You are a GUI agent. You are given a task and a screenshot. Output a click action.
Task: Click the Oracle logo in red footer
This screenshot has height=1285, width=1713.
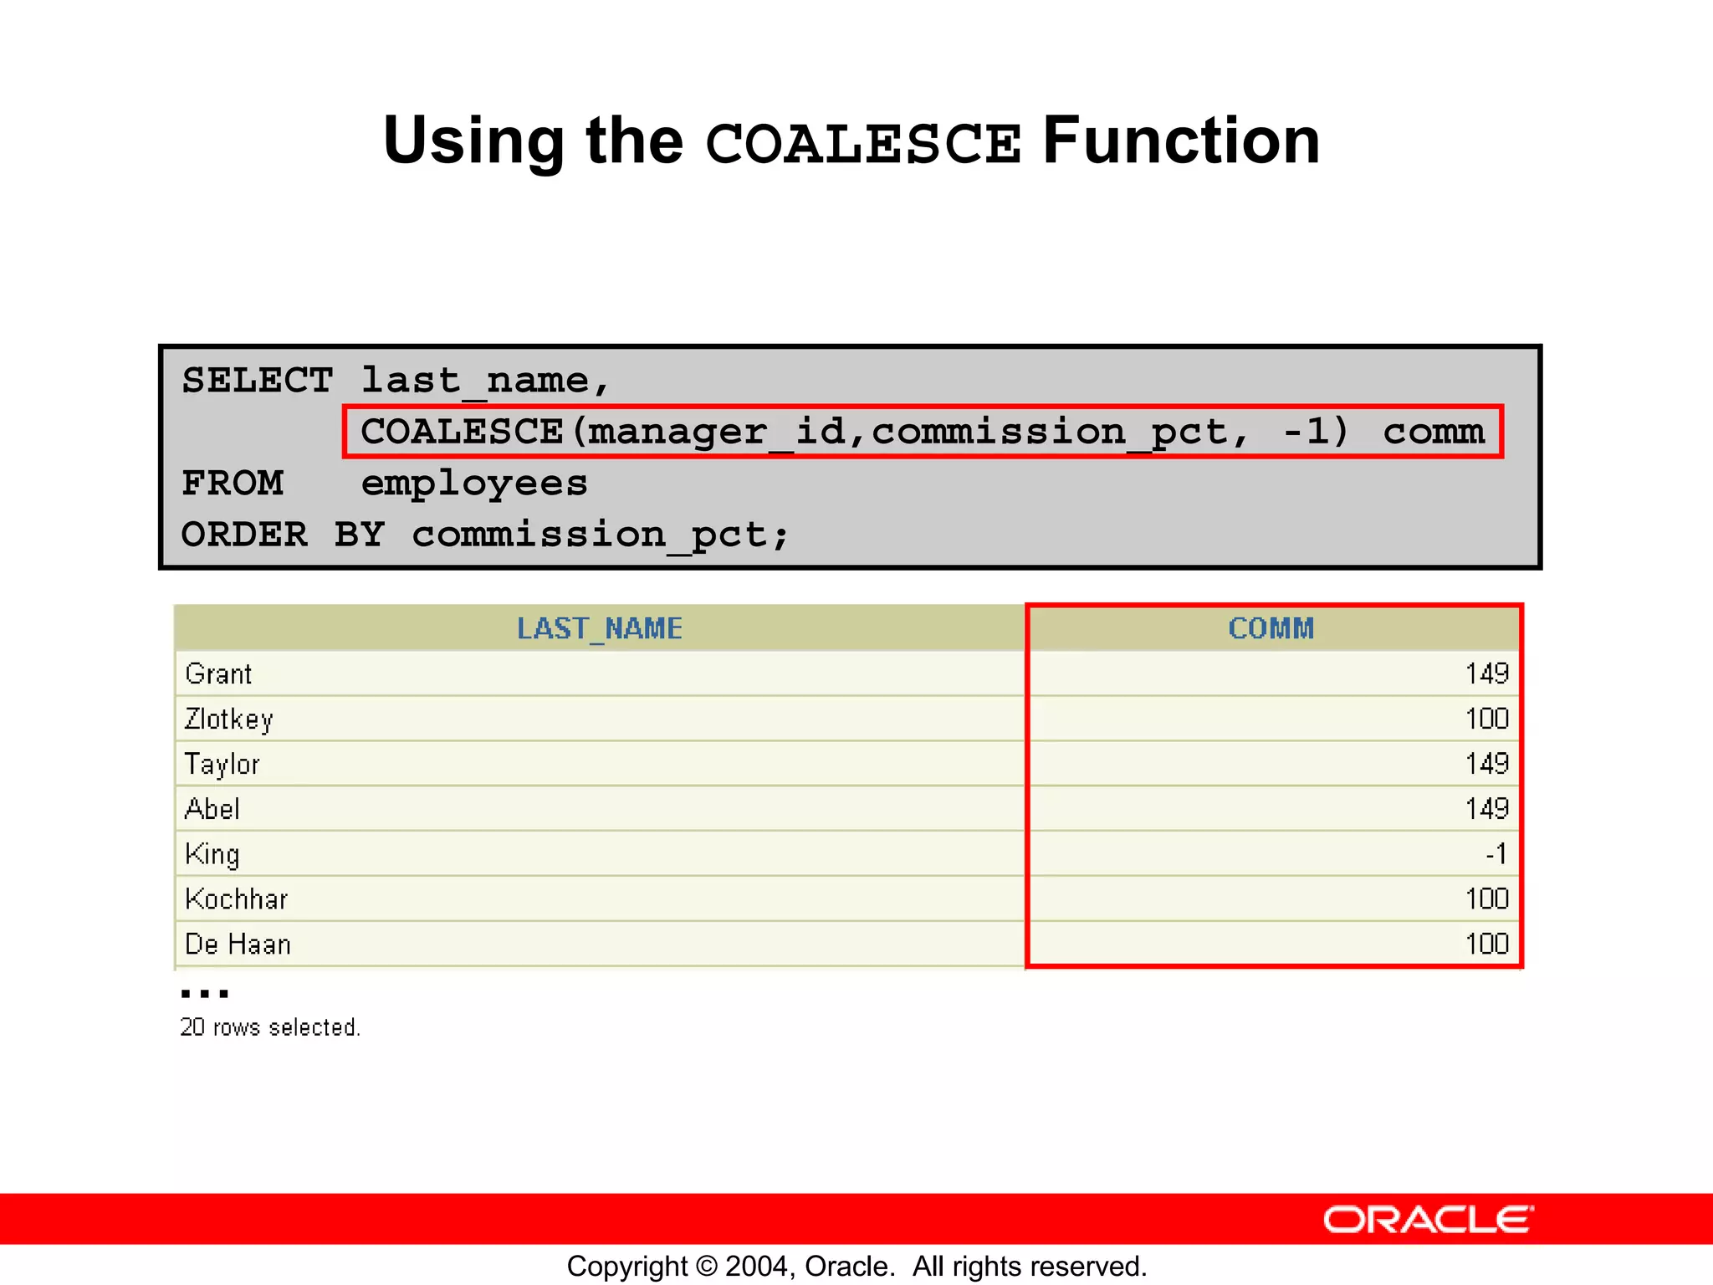(1428, 1220)
